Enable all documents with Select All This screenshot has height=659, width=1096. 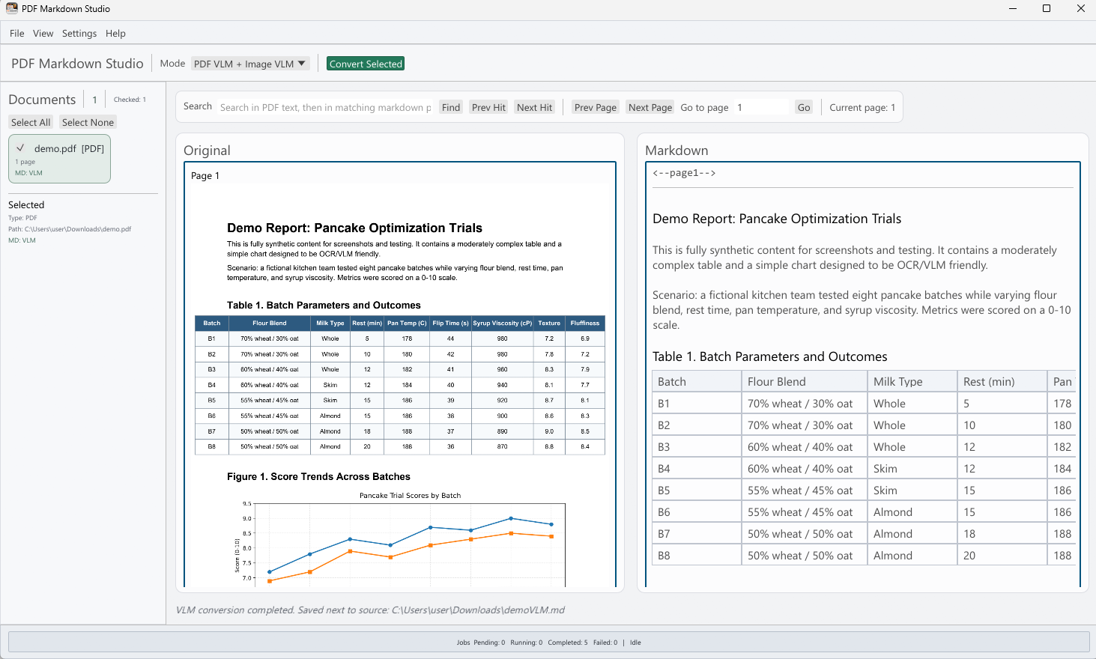tap(31, 121)
